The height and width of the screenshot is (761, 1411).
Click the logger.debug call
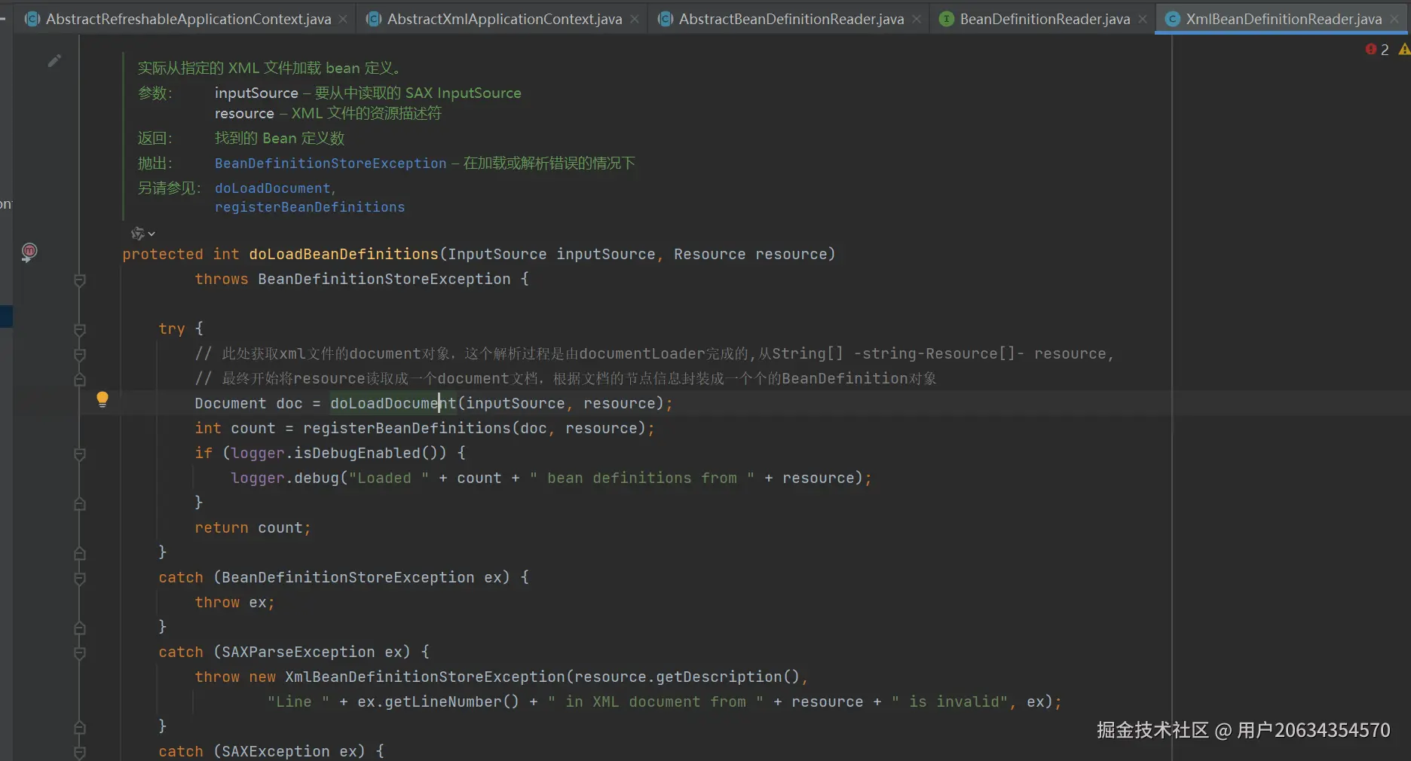(x=285, y=478)
